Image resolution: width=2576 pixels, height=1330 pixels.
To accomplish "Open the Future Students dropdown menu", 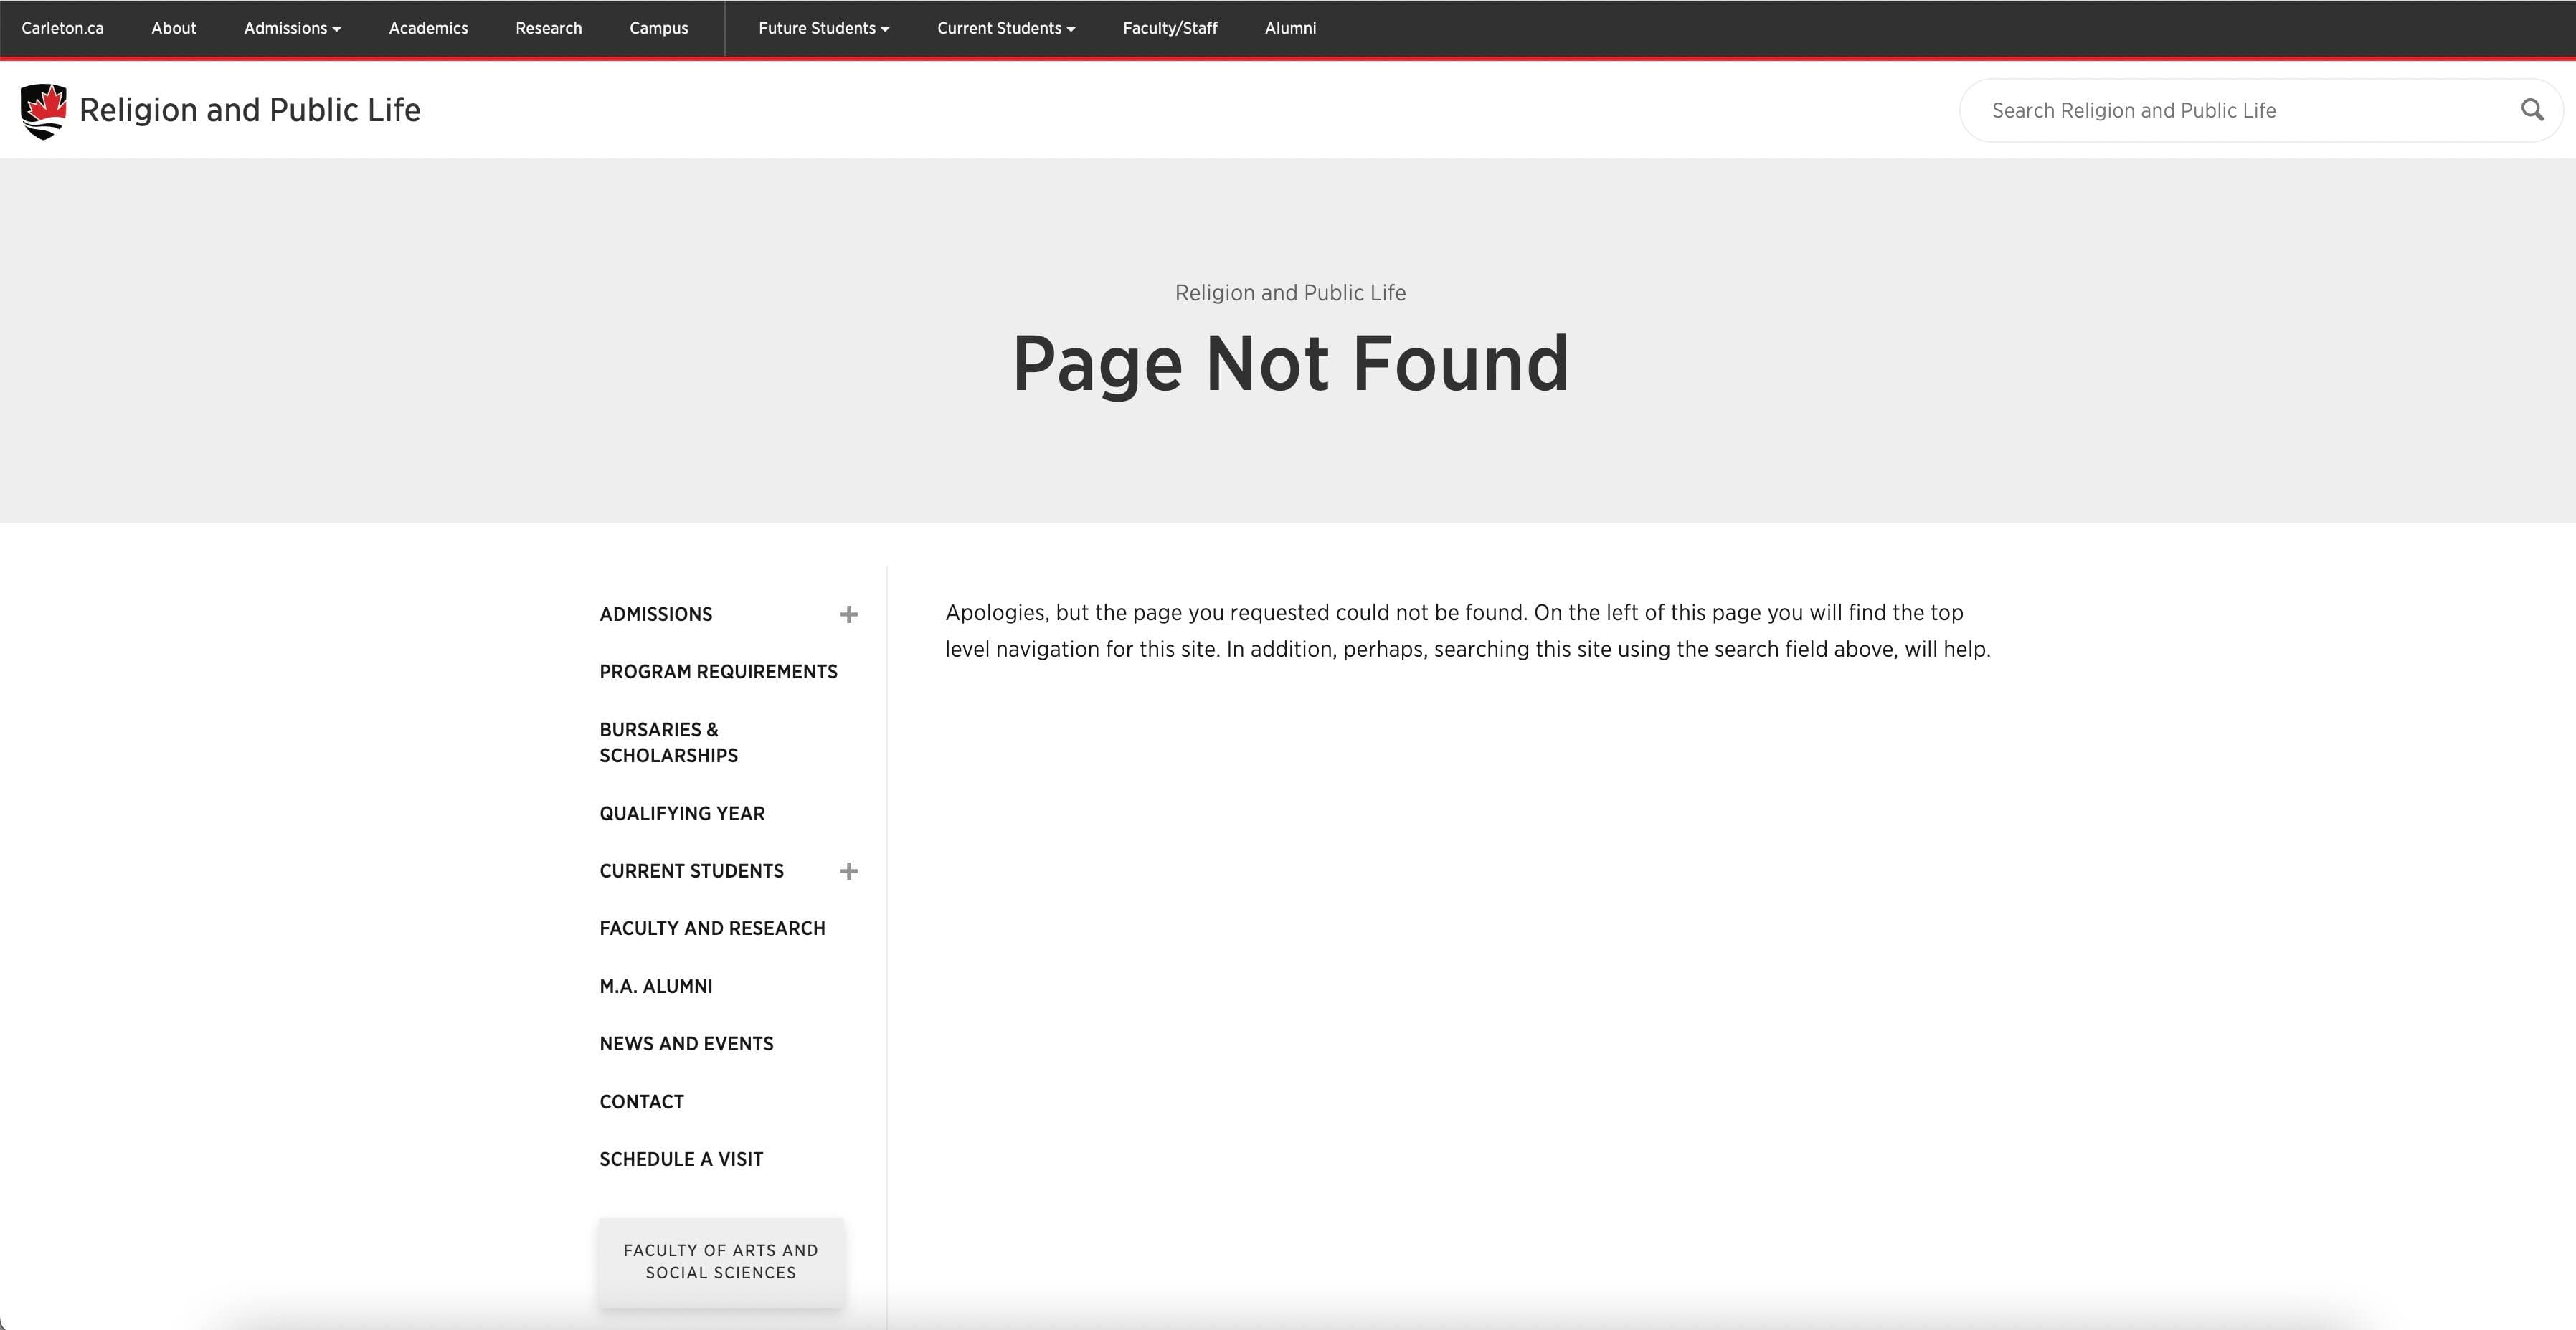I will [823, 28].
